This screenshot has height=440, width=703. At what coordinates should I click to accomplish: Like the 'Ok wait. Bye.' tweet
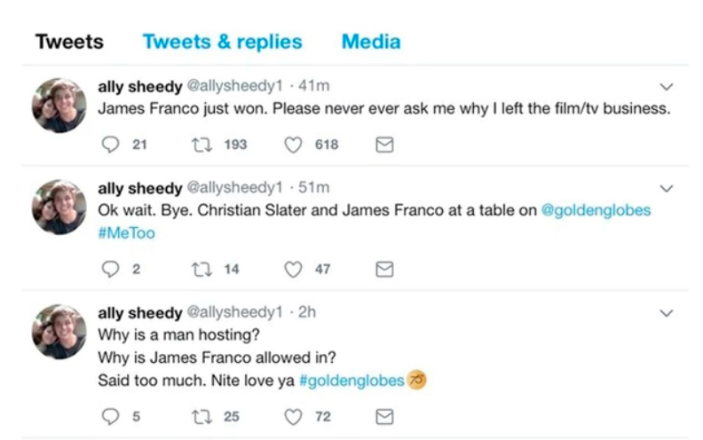coord(294,270)
